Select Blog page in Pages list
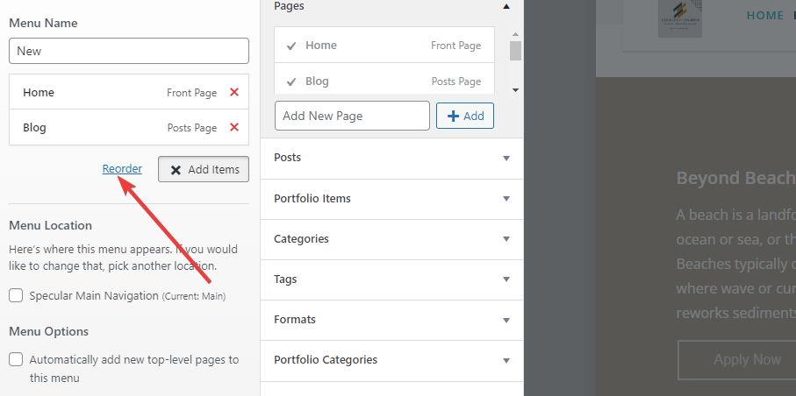Viewport: 796px width, 396px height. pyautogui.click(x=384, y=80)
